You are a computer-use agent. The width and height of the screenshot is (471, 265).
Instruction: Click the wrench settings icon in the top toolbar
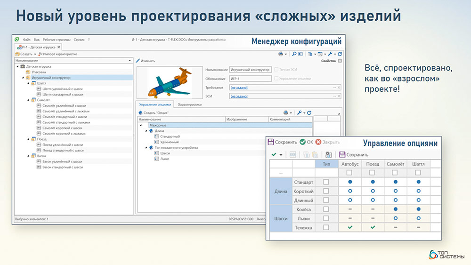[x=330, y=54]
